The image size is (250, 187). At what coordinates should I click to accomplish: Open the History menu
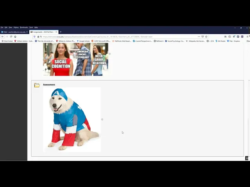tap(16, 28)
